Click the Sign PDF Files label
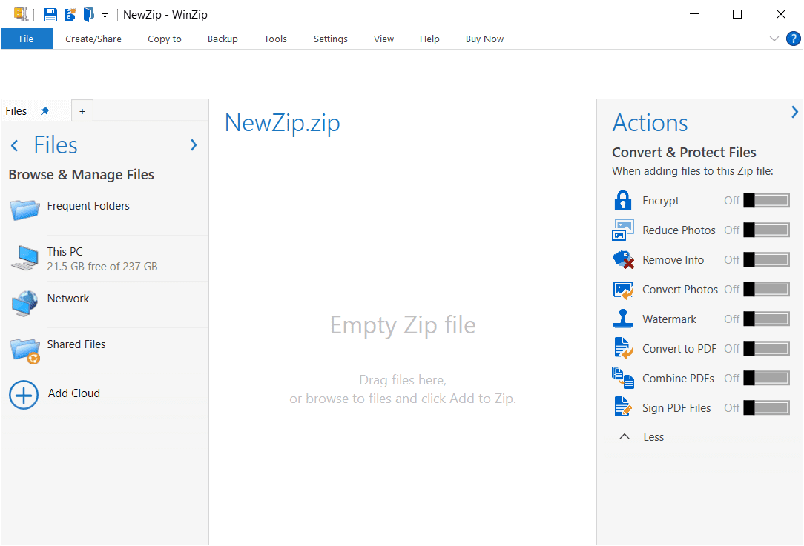The image size is (804, 546). [x=676, y=408]
